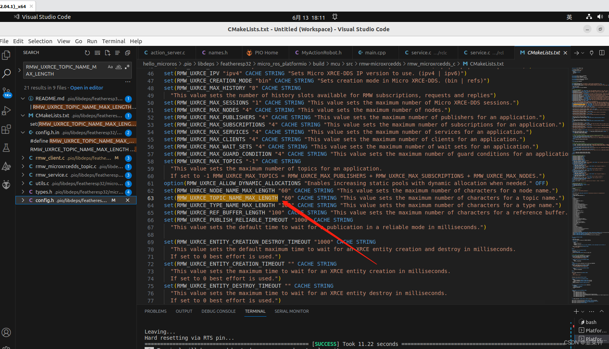
Task: Close the CMakeLists.txt editor tab
Action: pos(565,53)
